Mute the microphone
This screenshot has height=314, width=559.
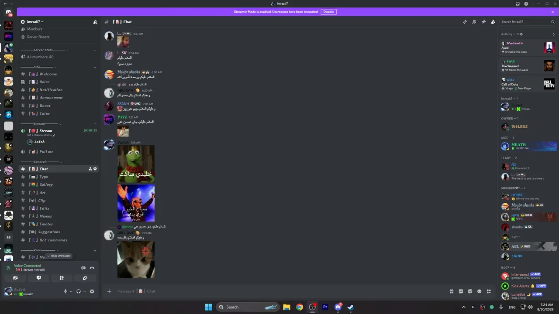click(x=66, y=291)
